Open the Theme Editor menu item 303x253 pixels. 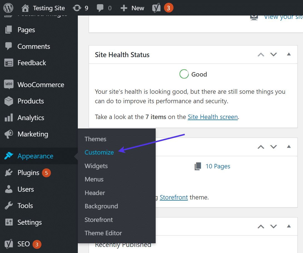tap(103, 233)
